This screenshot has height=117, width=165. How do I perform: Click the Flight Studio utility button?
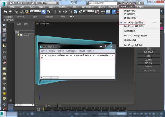point(149,70)
